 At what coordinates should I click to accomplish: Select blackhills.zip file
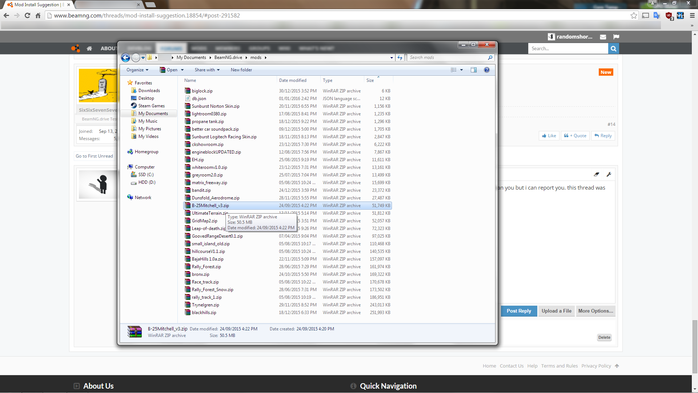[204, 313]
